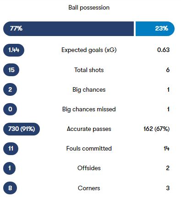Screen dimensions: 181x198
Task: Click the 1.44 expected goals badge
Action: 14,50
